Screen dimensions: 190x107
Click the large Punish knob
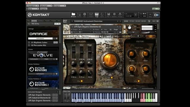(x=110, y=60)
